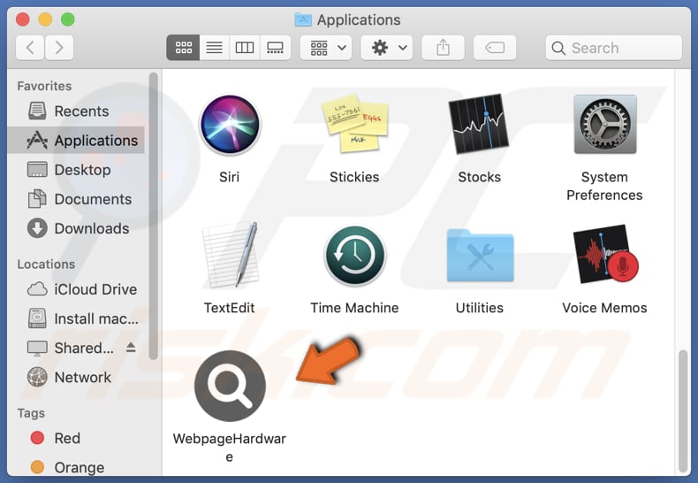This screenshot has width=698, height=483.
Task: Open the Siri application icon
Action: coord(230,125)
